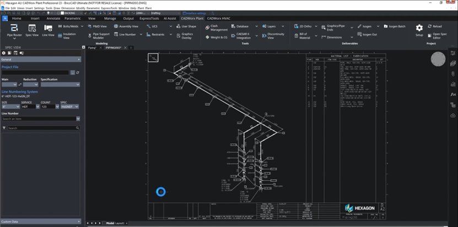Open the ExpressTools menu
Screen dimensions: 458x227
click(109, 8)
